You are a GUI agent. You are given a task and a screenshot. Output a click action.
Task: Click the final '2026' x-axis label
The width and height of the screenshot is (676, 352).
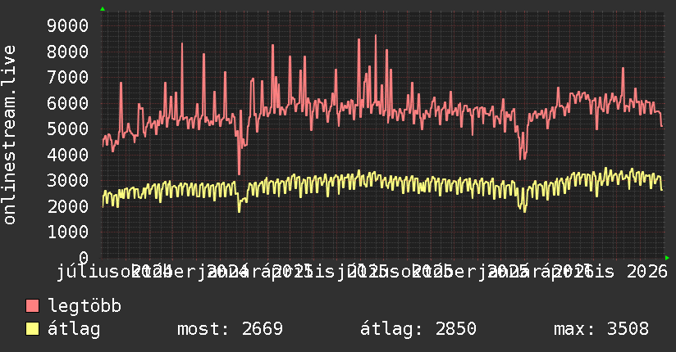[647, 272]
